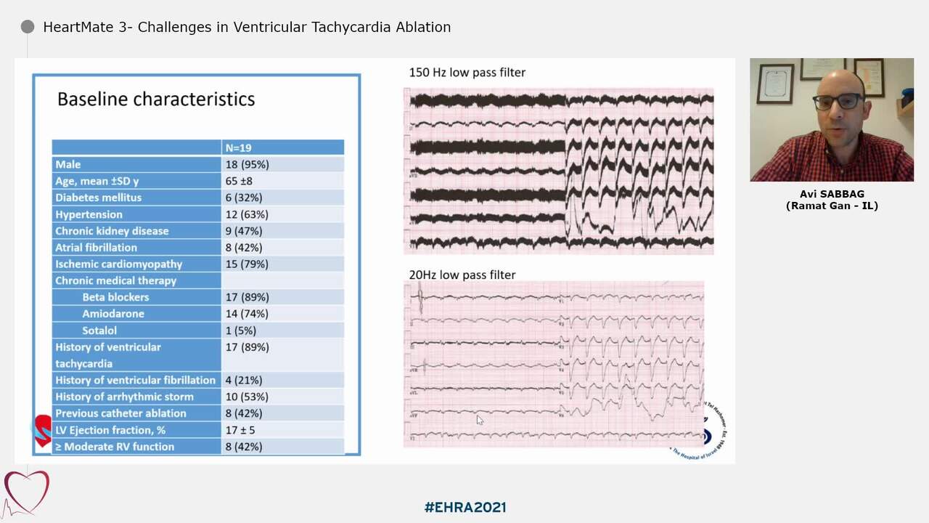This screenshot has width=929, height=523.
Task: Click the "History of ventricular tachycardia" row label
Action: coord(108,355)
